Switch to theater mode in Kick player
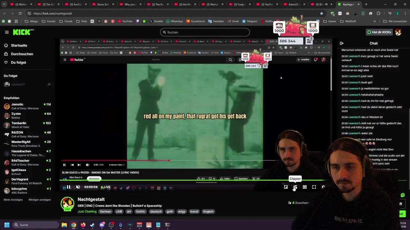The height and width of the screenshot is (230, 410). (305, 187)
